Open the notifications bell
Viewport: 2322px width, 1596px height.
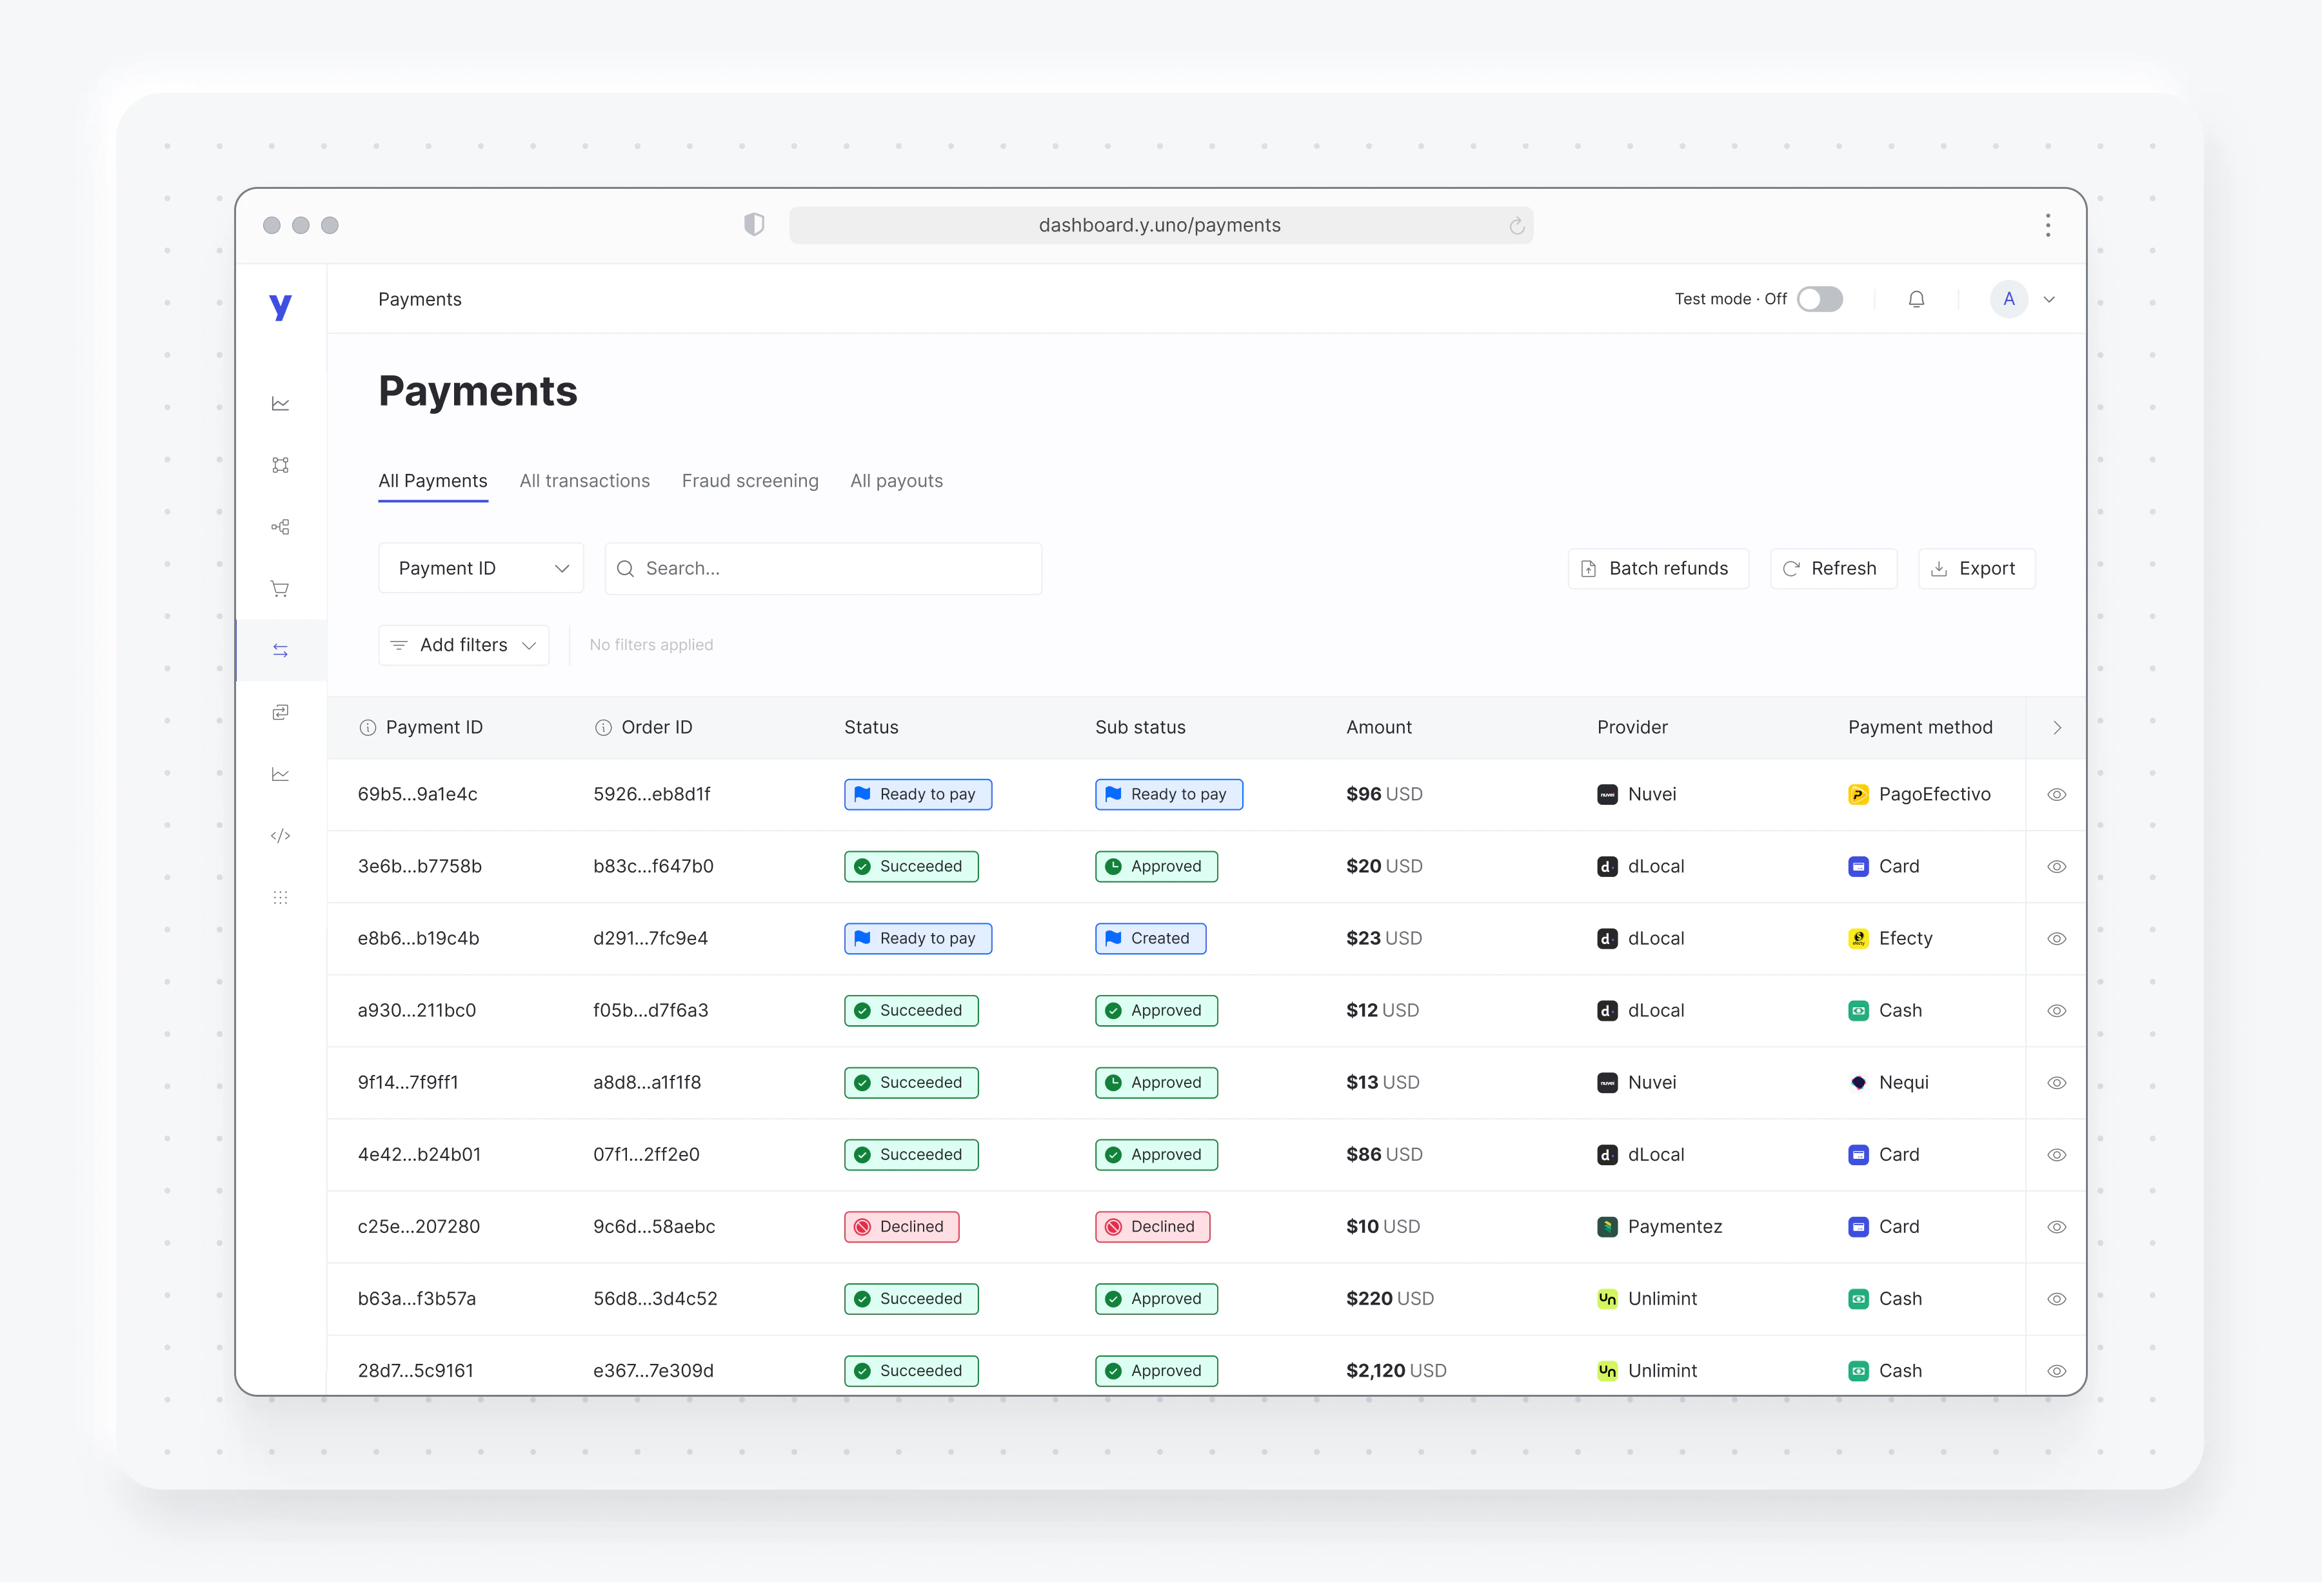(x=1916, y=299)
